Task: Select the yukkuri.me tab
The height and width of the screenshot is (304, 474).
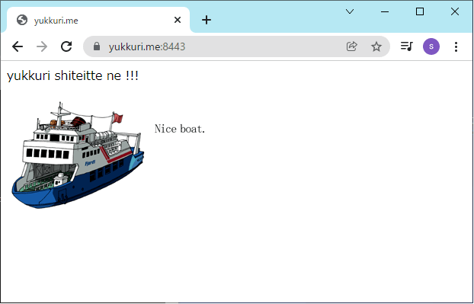Action: [x=98, y=20]
